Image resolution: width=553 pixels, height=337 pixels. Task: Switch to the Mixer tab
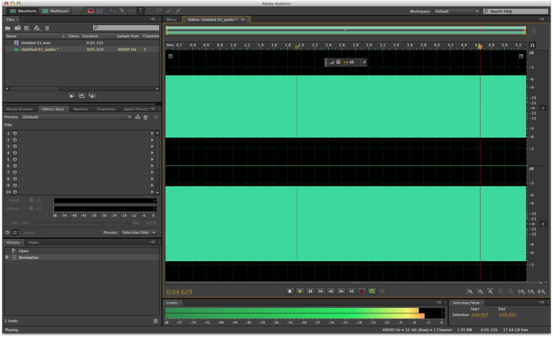[x=172, y=20]
